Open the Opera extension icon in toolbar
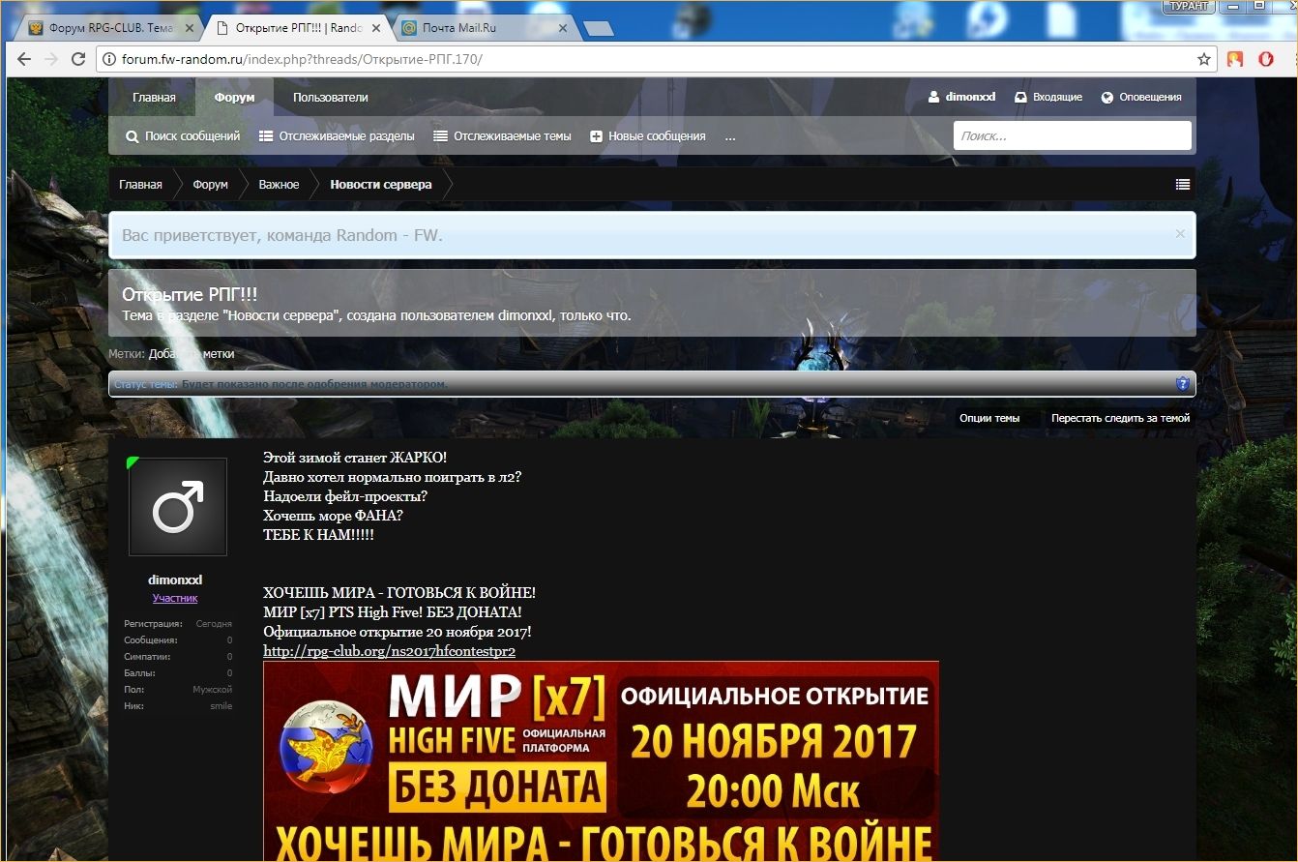 click(1266, 59)
